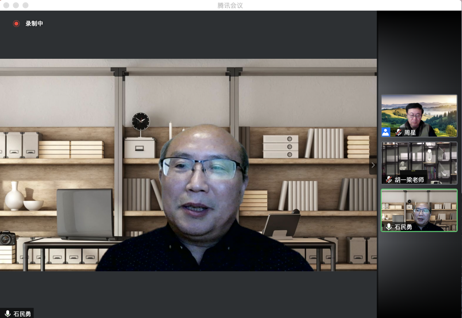Image resolution: width=462 pixels, height=318 pixels.
Task: Select the 胡一梁老师 participant video thumbnail
Action: coord(419,163)
